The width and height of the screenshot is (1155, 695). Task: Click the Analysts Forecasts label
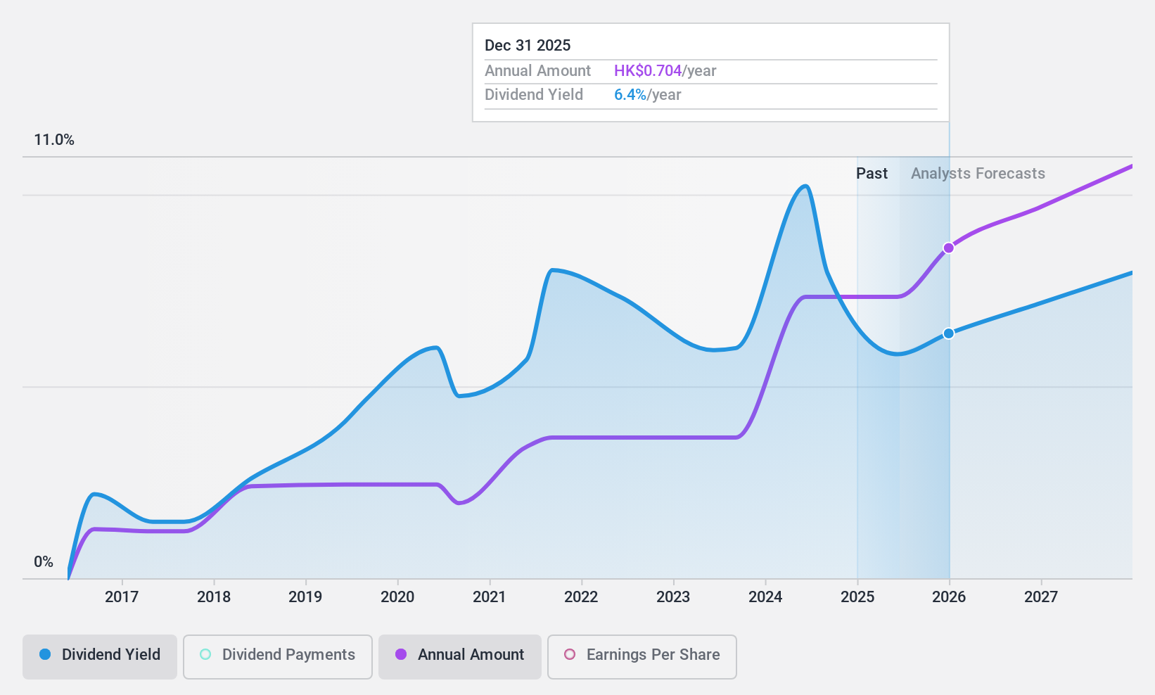click(x=978, y=174)
